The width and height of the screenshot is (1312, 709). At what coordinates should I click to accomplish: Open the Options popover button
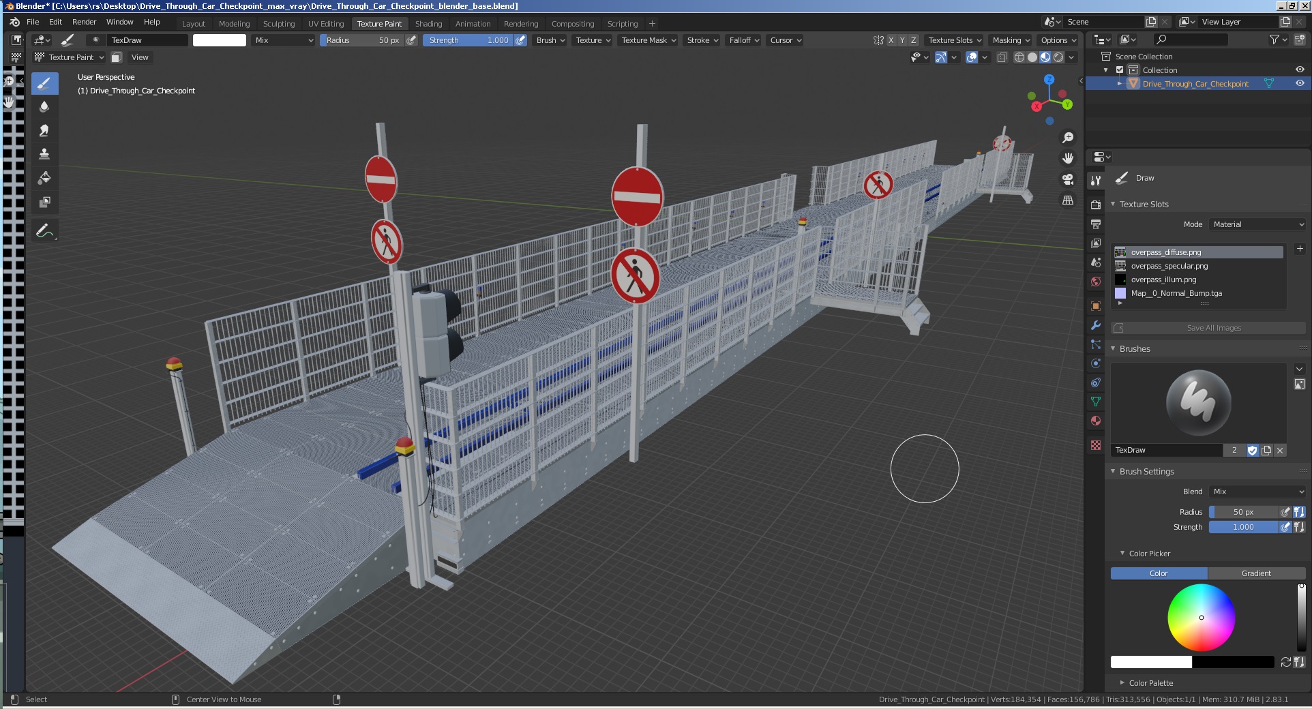click(1058, 40)
